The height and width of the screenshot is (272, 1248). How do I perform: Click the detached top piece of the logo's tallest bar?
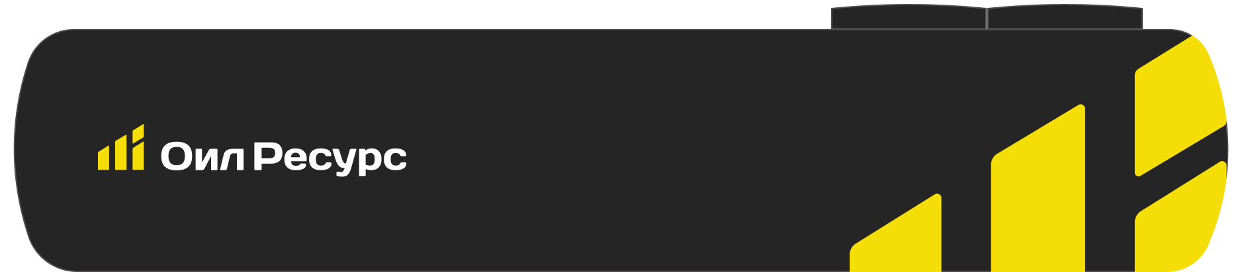(x=138, y=133)
